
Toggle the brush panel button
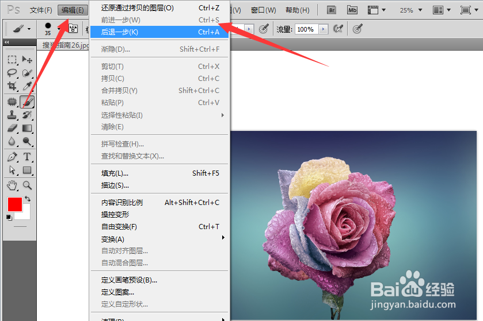(73, 29)
